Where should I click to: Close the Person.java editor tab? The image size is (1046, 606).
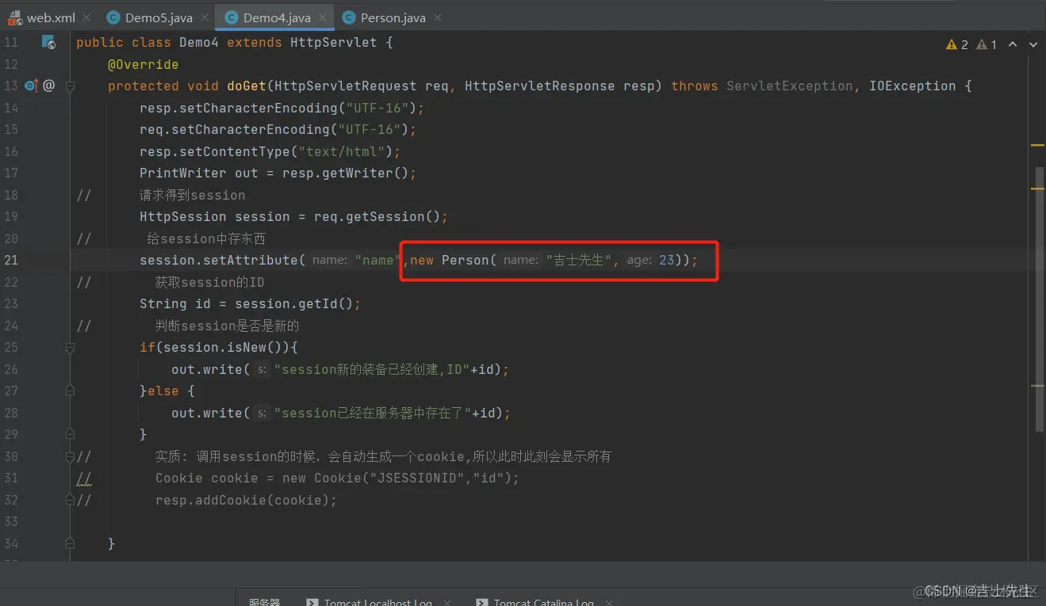pyautogui.click(x=437, y=17)
